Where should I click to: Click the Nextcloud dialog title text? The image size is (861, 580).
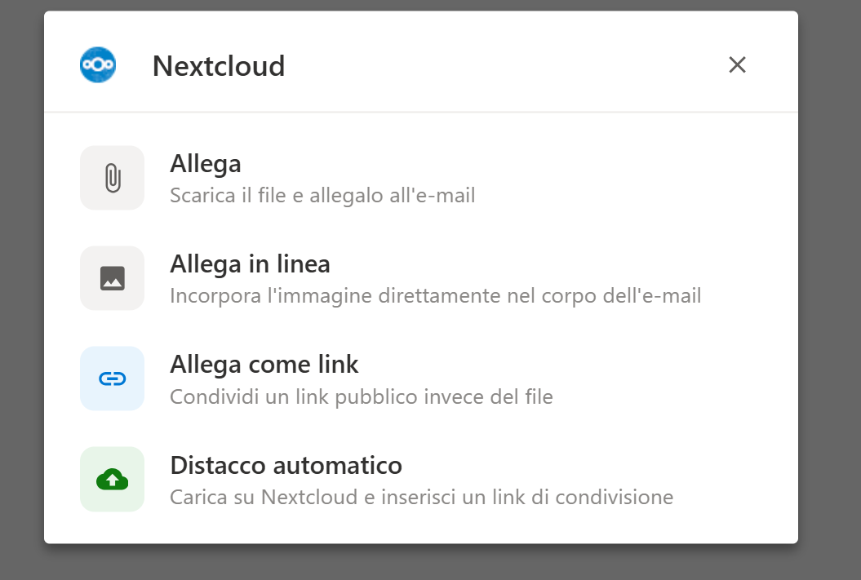pyautogui.click(x=219, y=65)
